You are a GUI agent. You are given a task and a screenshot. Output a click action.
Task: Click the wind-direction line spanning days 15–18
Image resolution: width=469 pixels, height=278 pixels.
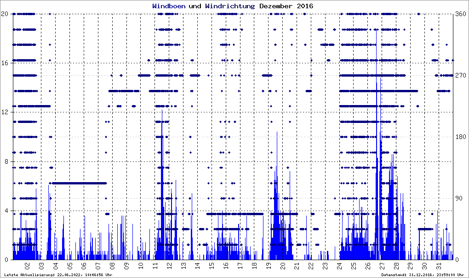click(x=235, y=214)
